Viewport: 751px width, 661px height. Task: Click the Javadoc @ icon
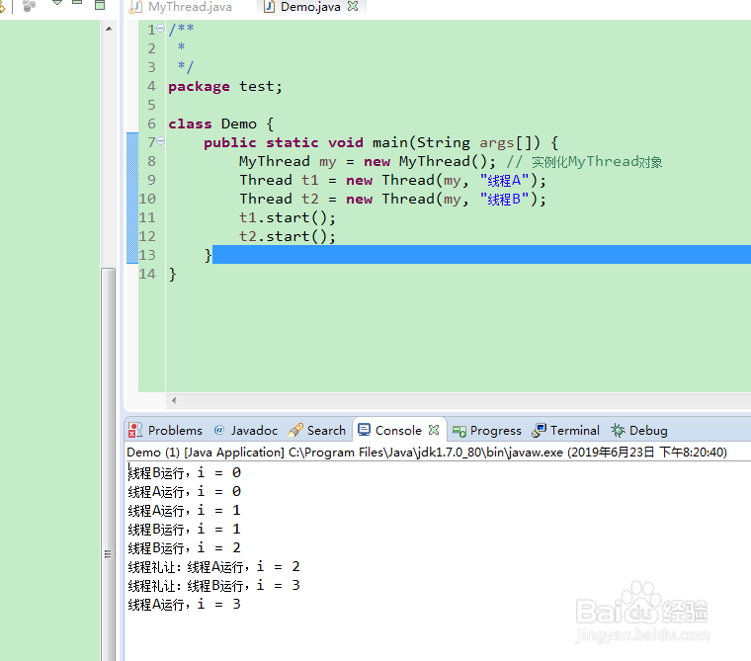[x=219, y=430]
